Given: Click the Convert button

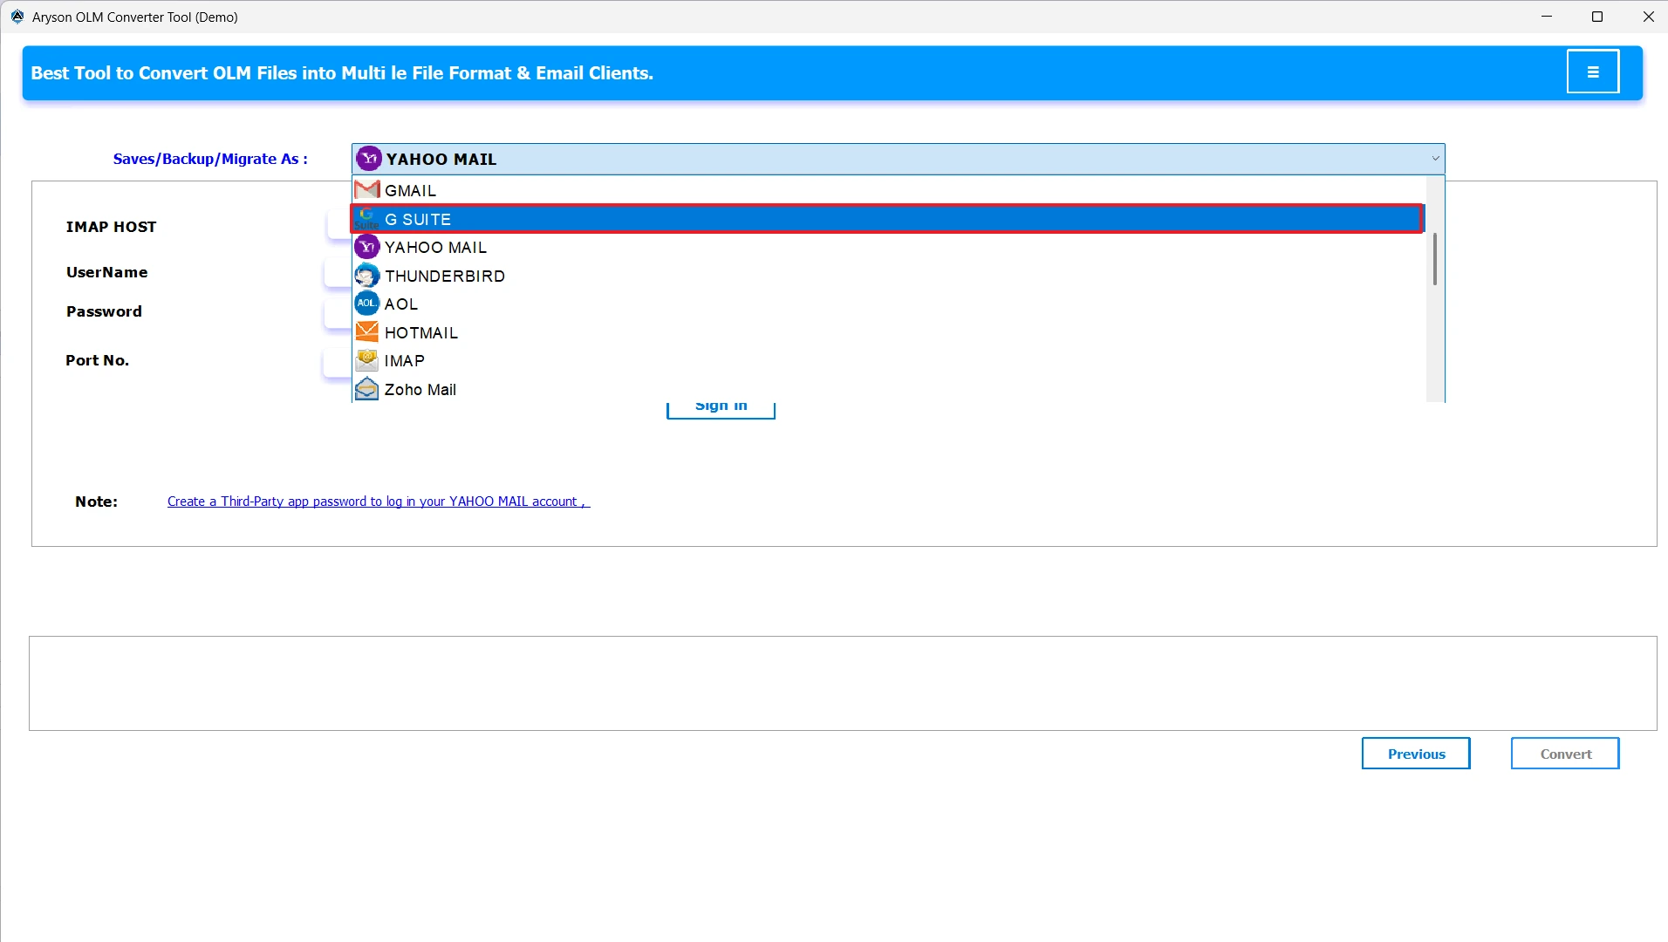Looking at the screenshot, I should (x=1563, y=753).
